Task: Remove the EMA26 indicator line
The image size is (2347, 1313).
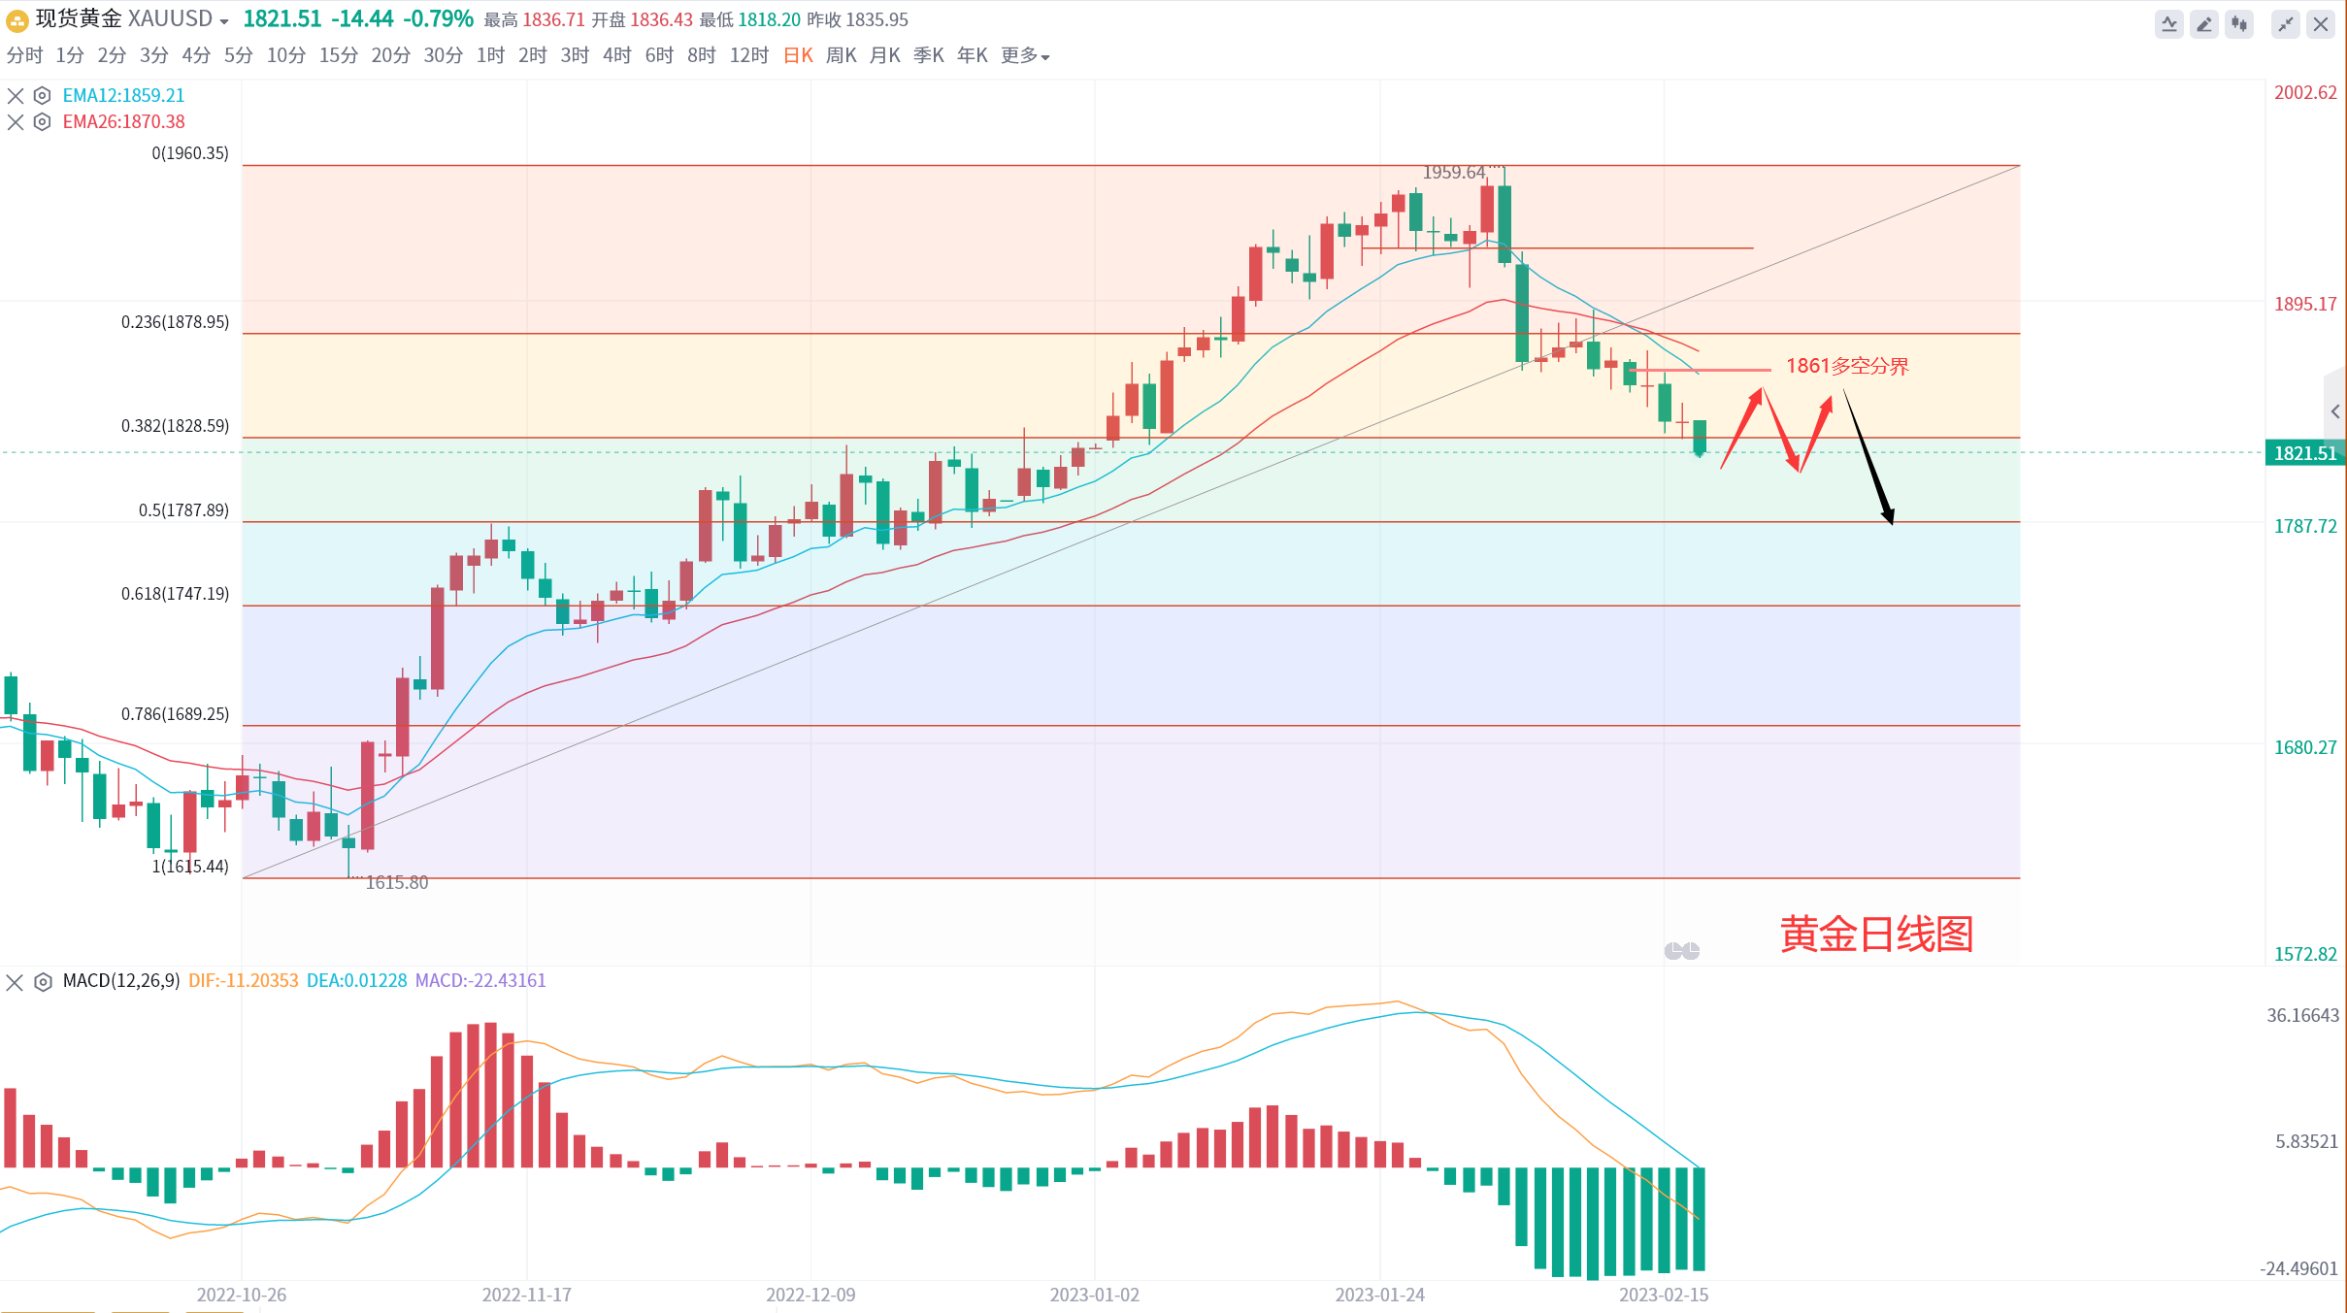Action: [x=16, y=121]
